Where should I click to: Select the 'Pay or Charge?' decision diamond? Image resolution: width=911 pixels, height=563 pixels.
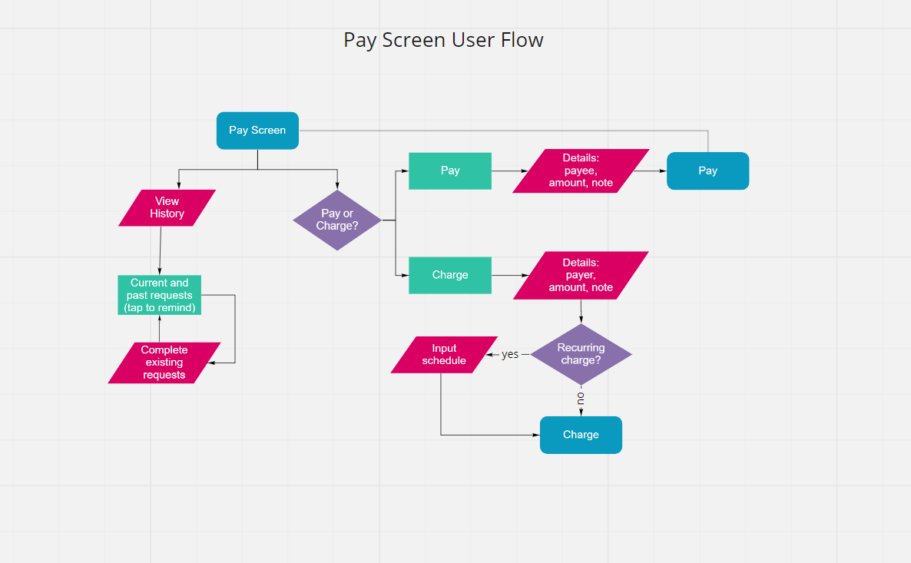[x=337, y=220]
